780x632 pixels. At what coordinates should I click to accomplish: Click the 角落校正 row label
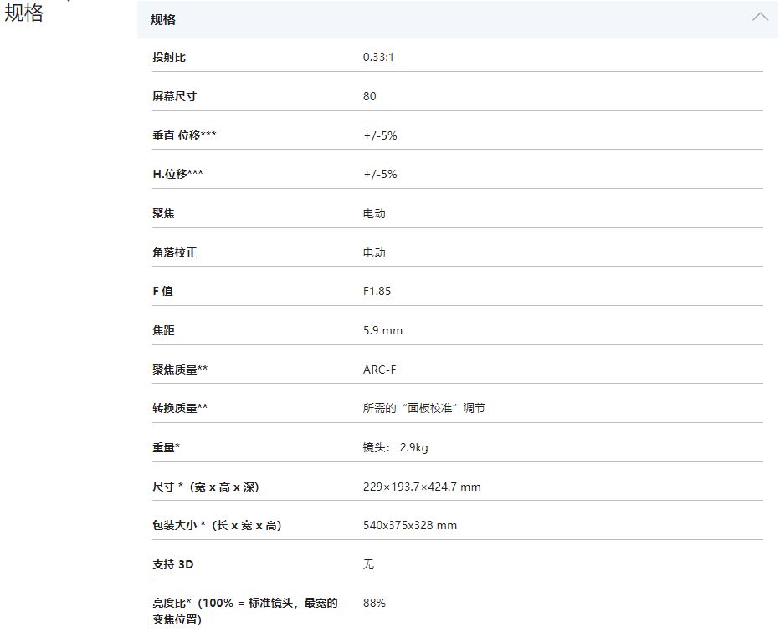[x=174, y=252]
